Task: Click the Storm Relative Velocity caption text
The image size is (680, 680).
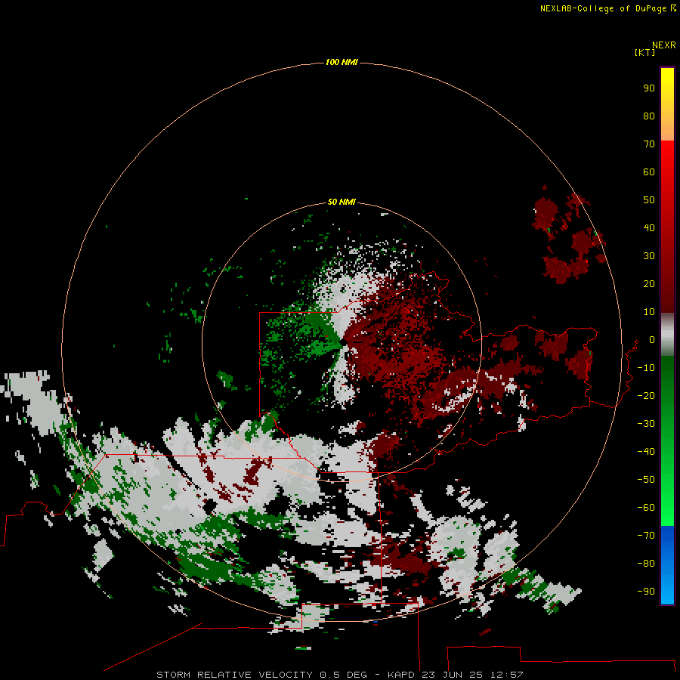Action: click(x=339, y=675)
